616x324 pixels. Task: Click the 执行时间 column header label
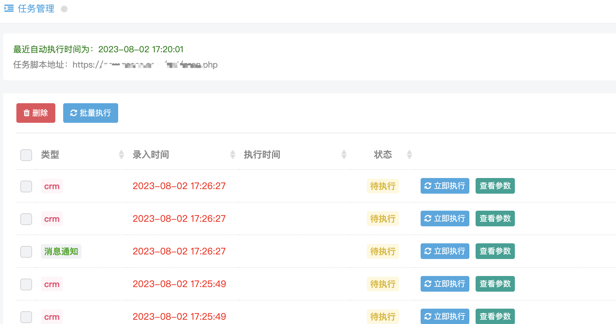tap(262, 154)
